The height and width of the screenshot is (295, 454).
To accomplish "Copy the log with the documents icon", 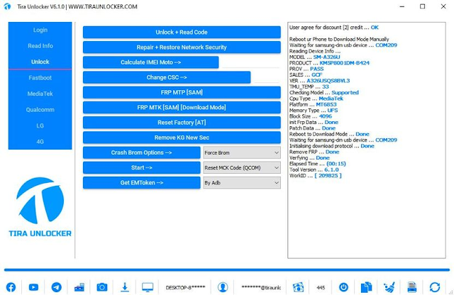I will (x=366, y=287).
